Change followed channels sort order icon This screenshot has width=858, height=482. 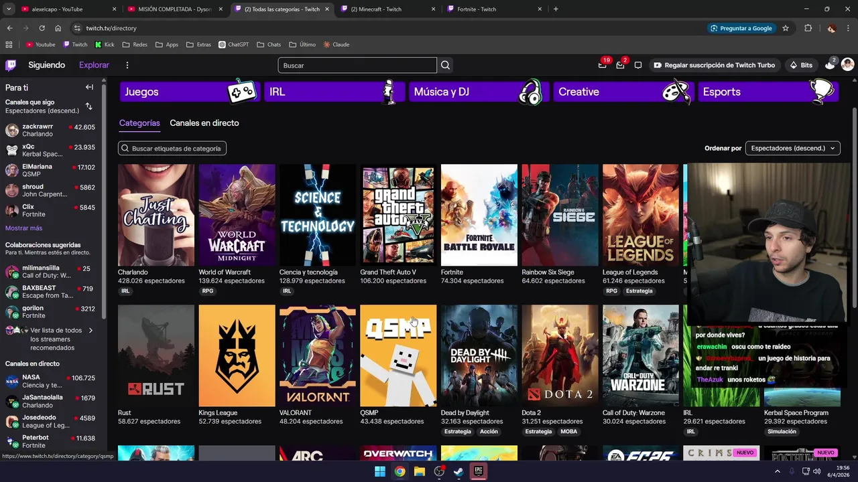click(88, 106)
